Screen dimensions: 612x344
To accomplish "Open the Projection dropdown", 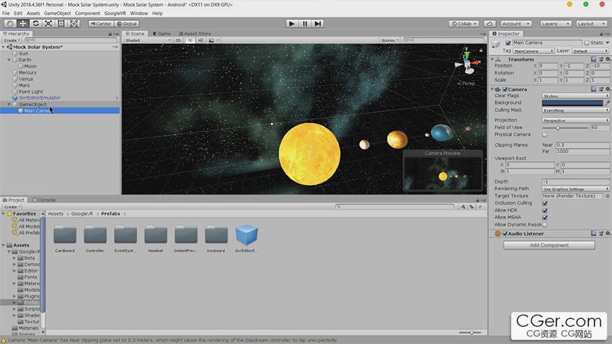I will [x=575, y=120].
